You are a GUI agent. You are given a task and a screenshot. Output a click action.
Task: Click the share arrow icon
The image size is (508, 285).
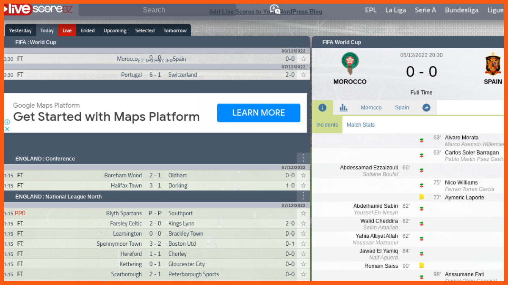click(426, 108)
